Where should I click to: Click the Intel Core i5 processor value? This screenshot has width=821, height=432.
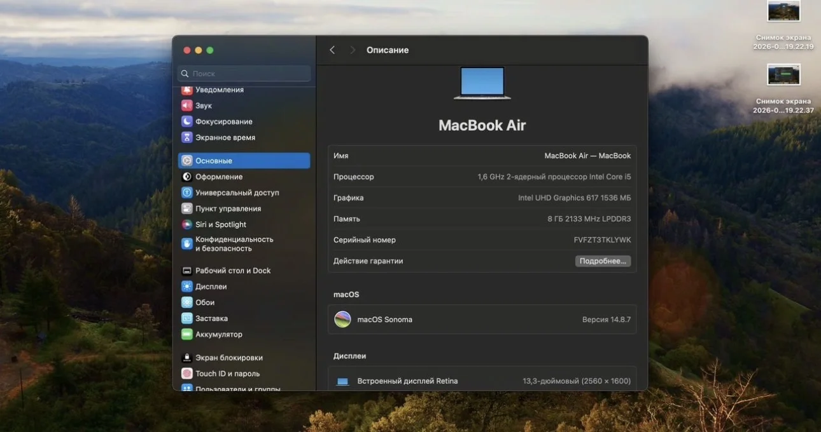554,177
